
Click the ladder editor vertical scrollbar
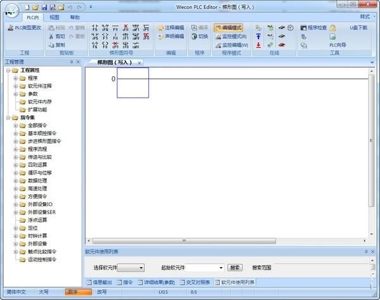tap(372, 152)
